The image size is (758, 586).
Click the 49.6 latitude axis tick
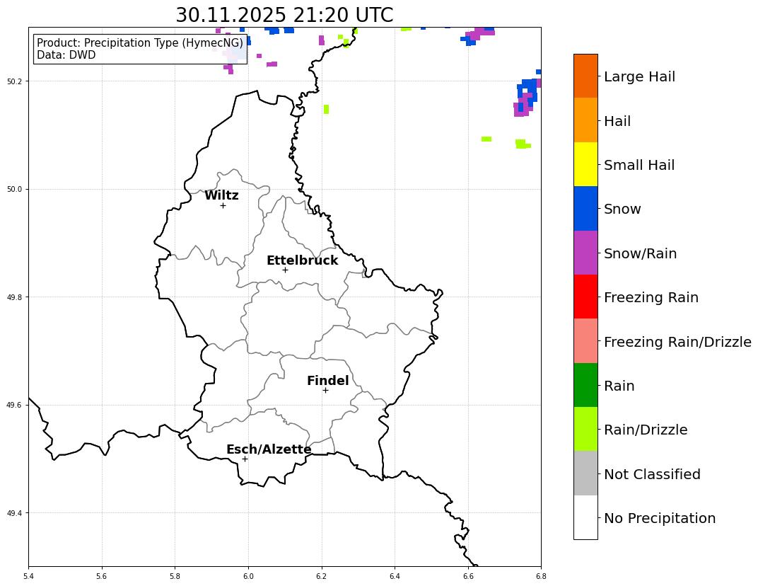(15, 405)
